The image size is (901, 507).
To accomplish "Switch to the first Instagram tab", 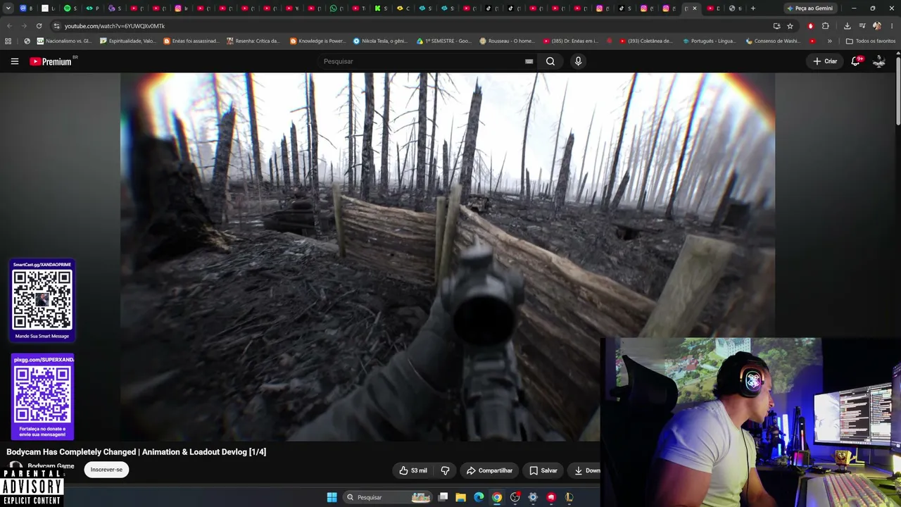I will [x=181, y=8].
